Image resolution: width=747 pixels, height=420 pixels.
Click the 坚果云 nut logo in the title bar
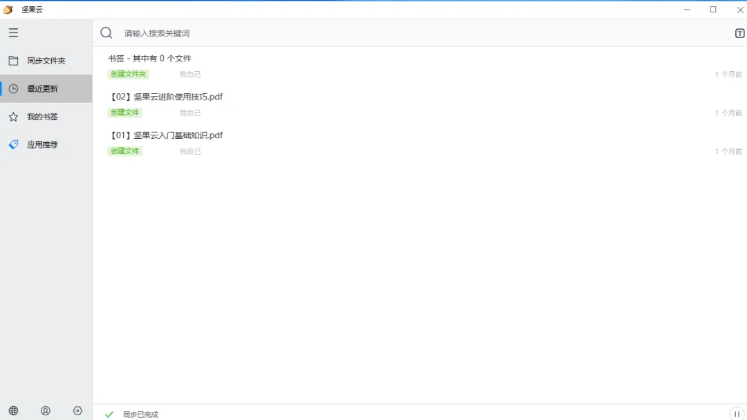coord(8,10)
